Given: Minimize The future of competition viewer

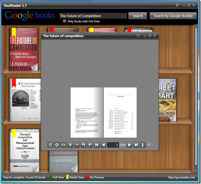Looking at the screenshot, I should 145,36.
